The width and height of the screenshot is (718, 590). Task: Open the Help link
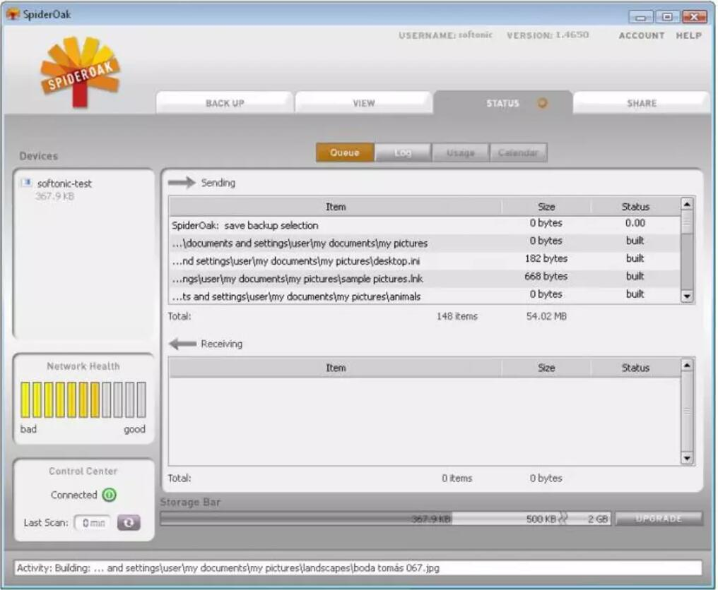(688, 35)
